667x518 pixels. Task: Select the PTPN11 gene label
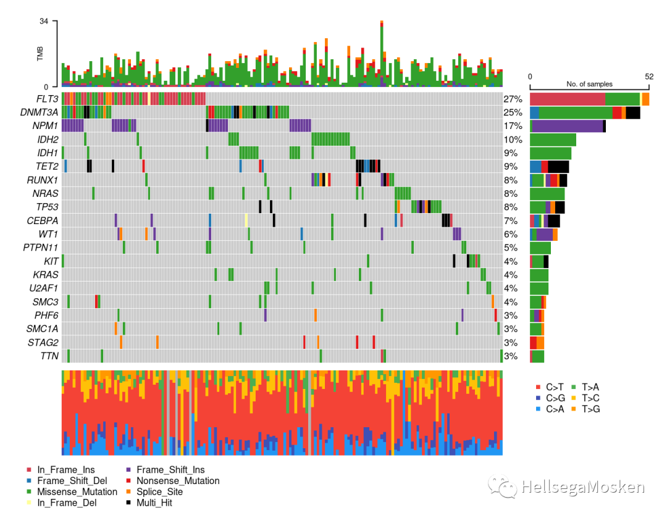click(x=40, y=248)
